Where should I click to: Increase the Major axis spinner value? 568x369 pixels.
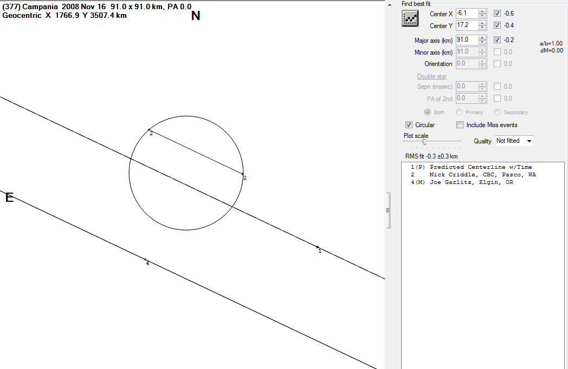(x=482, y=38)
